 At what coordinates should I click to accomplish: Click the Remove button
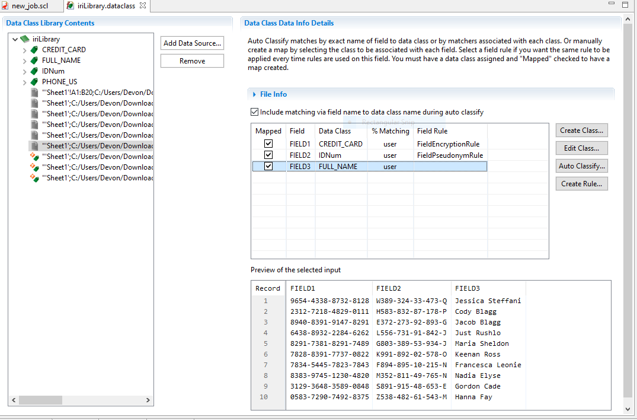point(192,61)
